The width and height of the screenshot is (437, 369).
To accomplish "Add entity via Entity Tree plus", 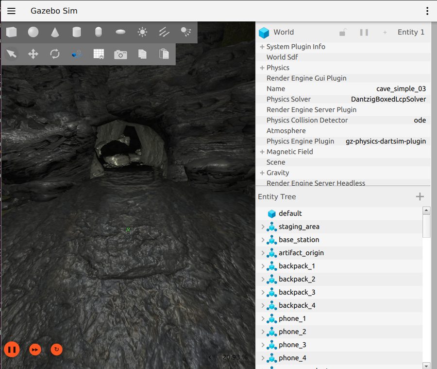I will click(x=420, y=196).
